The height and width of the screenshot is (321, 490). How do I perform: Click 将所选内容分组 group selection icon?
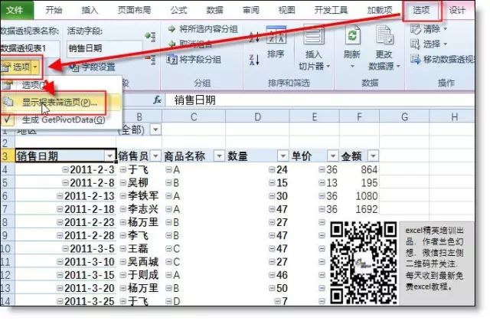pyautogui.click(x=171, y=29)
